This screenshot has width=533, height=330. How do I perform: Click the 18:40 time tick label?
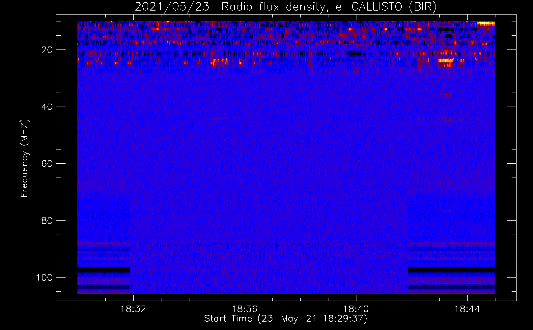pyautogui.click(x=356, y=309)
